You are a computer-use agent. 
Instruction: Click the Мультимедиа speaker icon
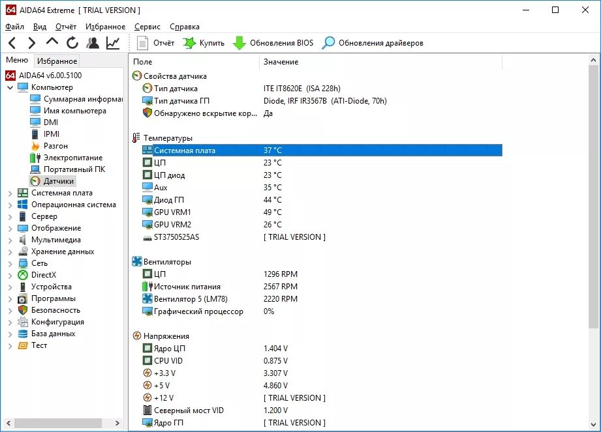pyautogui.click(x=23, y=240)
